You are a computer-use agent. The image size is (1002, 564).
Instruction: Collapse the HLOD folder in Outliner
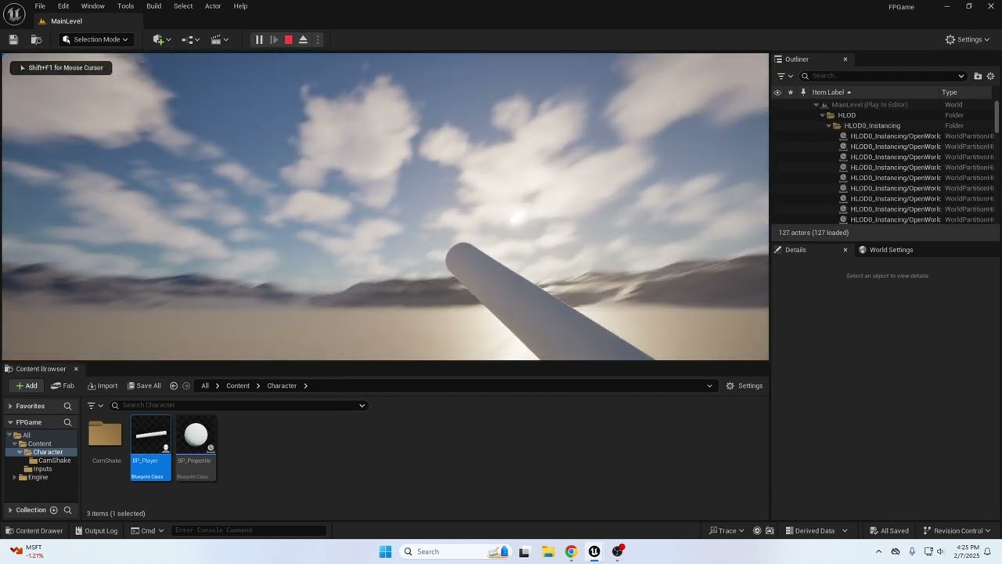[822, 115]
